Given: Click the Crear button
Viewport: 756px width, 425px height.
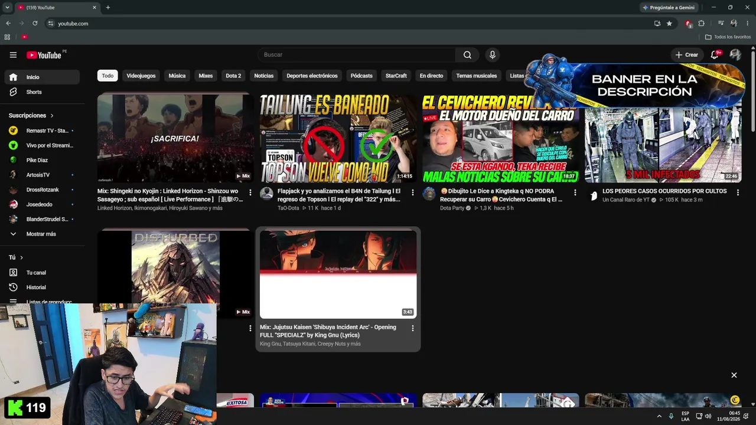Looking at the screenshot, I should (x=687, y=55).
